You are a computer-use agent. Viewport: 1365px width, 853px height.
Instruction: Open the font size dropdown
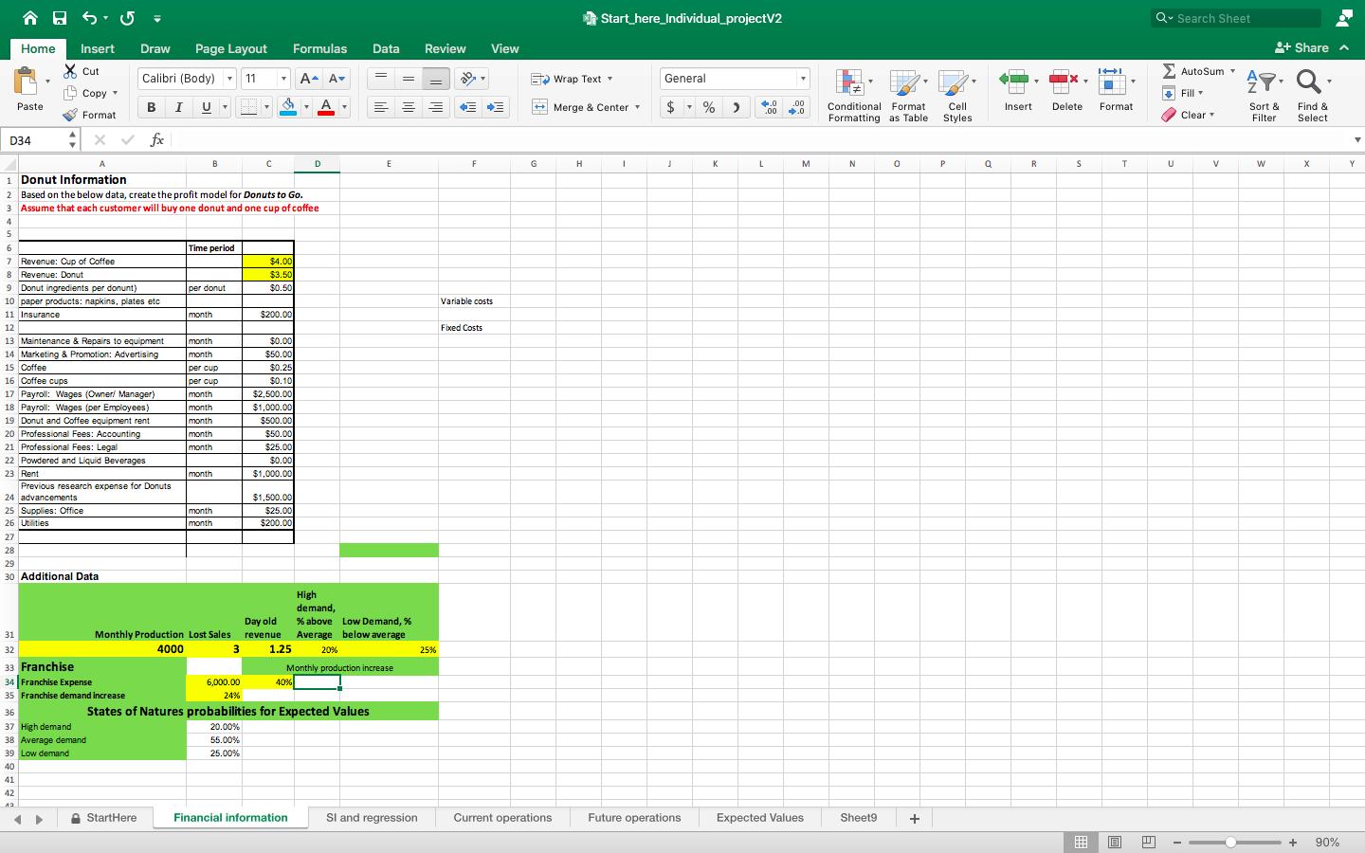282,79
